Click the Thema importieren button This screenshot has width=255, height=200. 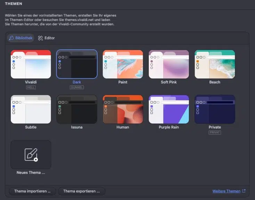click(x=32, y=191)
